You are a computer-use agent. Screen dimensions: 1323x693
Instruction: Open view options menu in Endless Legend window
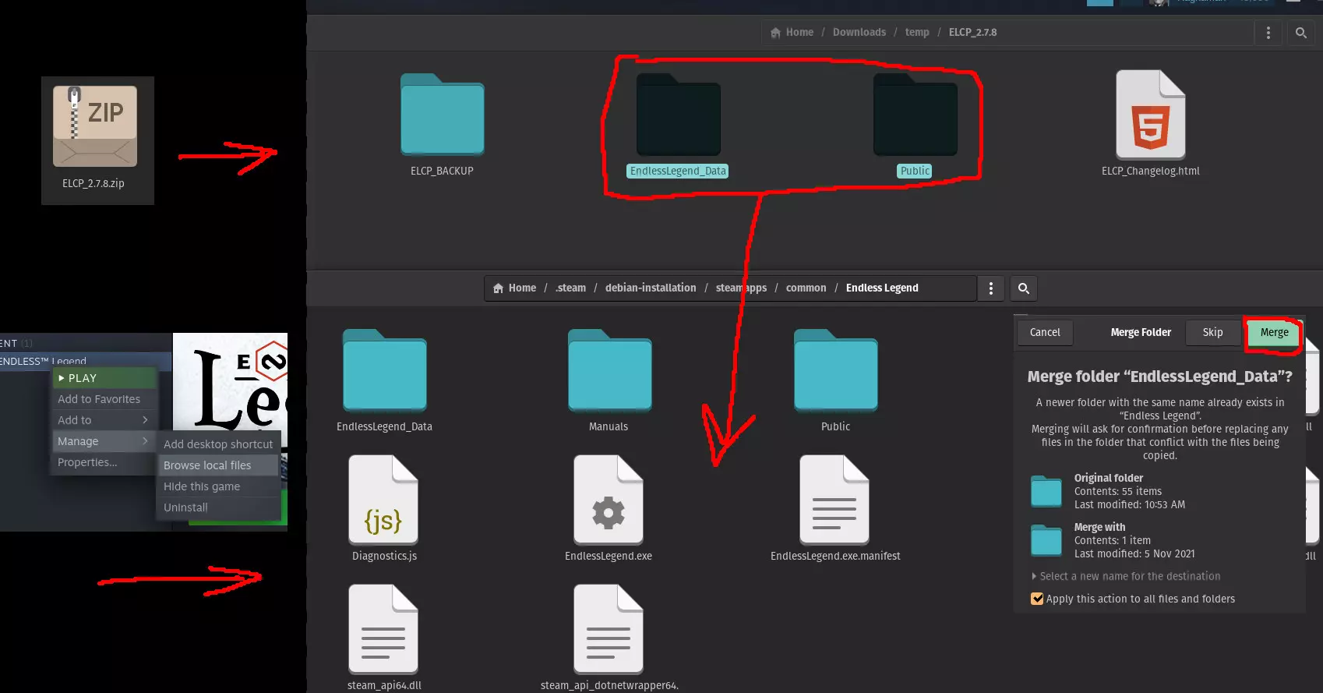991,288
